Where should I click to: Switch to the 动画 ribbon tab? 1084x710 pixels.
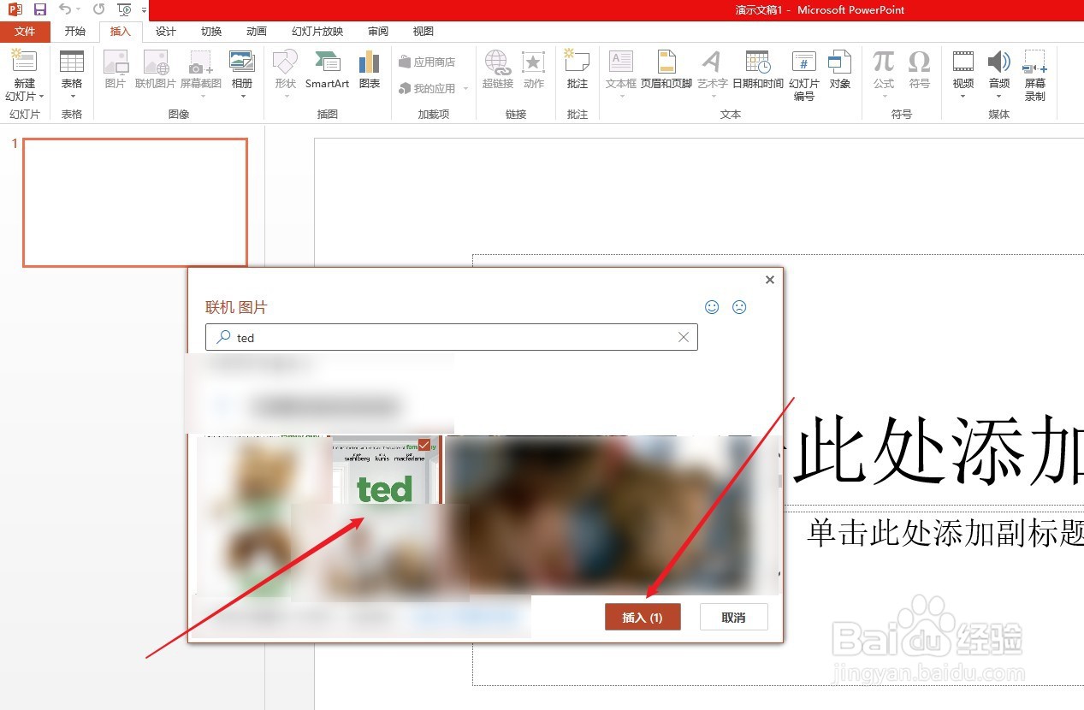pos(257,32)
